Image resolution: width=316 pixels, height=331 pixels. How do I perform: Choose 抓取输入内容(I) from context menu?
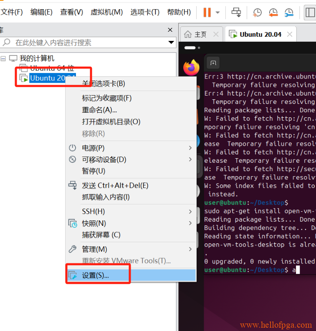[x=131, y=197]
